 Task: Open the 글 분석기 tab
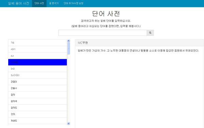click(54, 3)
